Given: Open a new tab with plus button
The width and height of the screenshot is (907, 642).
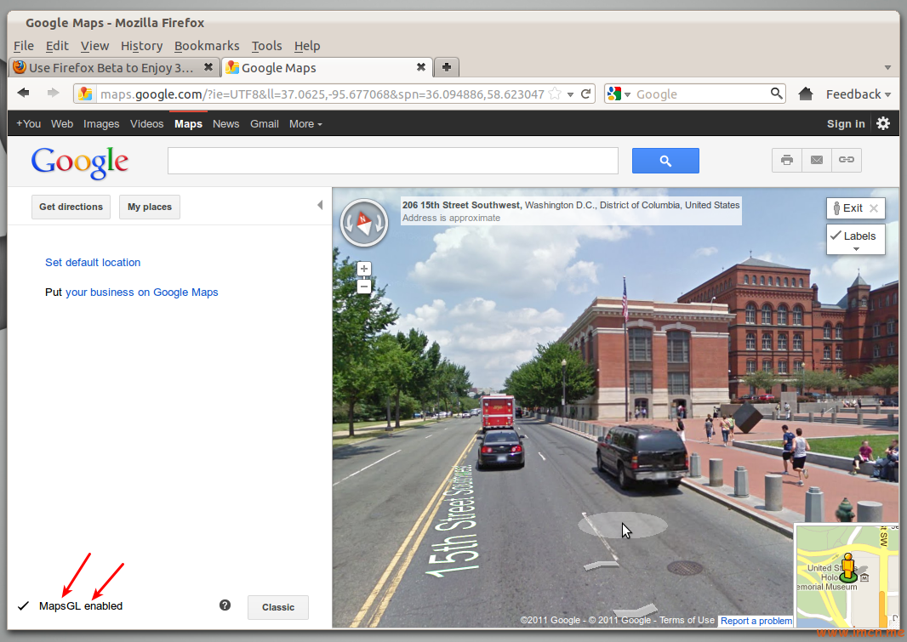Looking at the screenshot, I should click(x=447, y=67).
